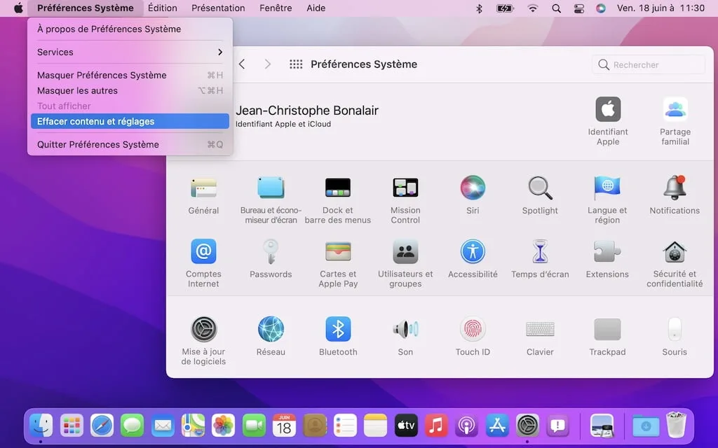Open Siri preferences

[473, 196]
